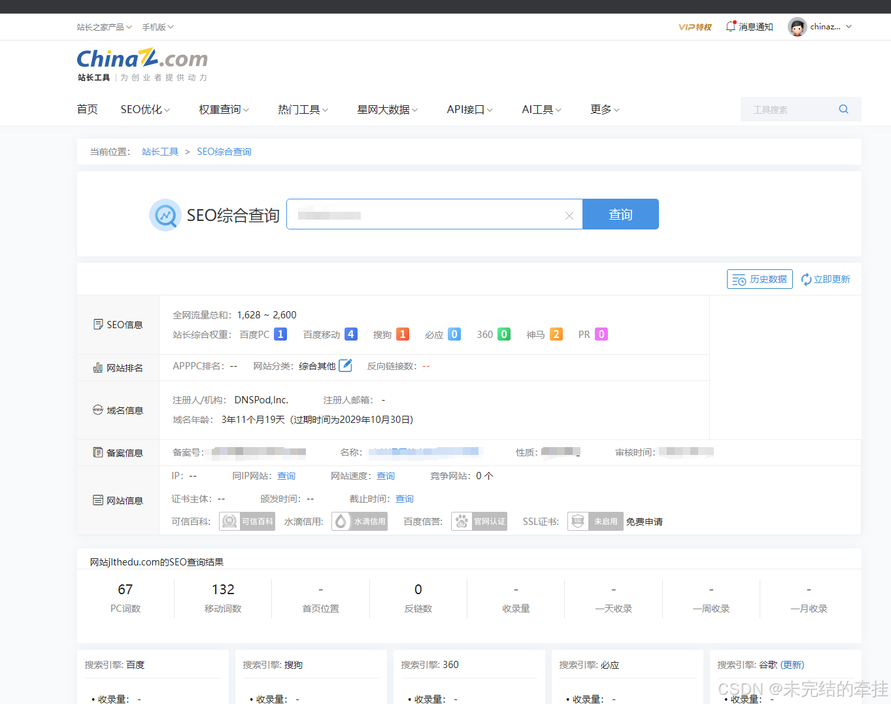891x704 pixels.
Task: Expand the 热门工具 menu
Action: [303, 109]
